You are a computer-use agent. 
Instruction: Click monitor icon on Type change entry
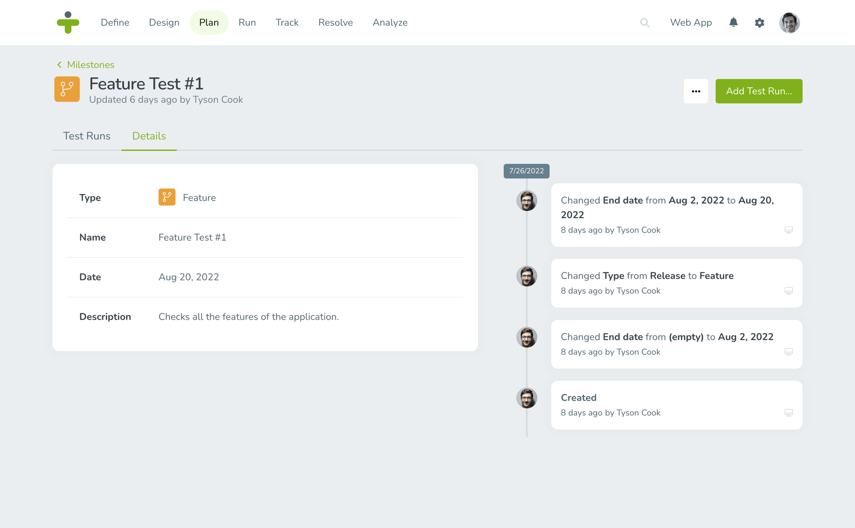coord(788,291)
